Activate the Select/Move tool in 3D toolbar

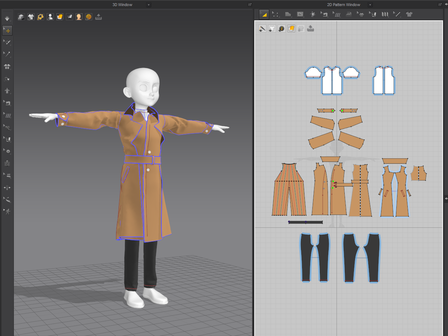click(x=7, y=31)
